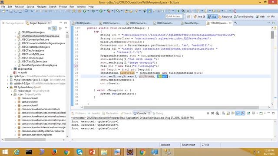Switch to the JPA perspective
This screenshot has width=278, height=156.
pyautogui.click(x=271, y=16)
